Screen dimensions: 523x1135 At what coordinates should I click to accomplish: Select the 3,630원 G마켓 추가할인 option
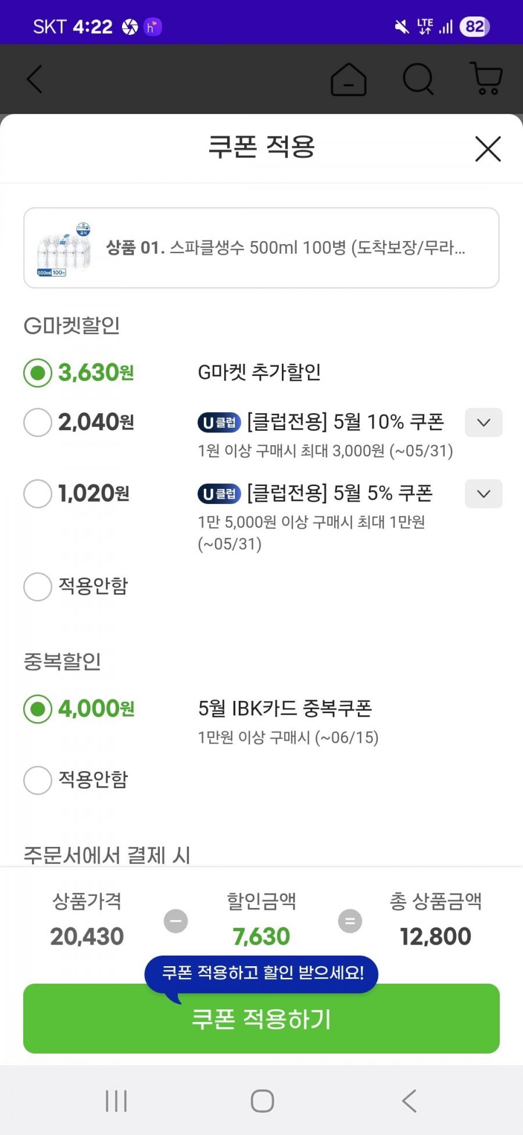38,373
